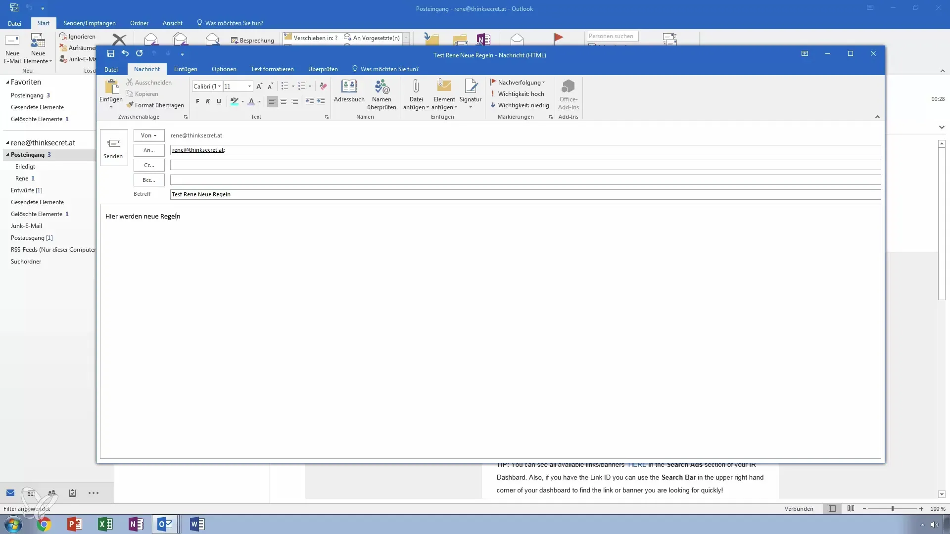The width and height of the screenshot is (950, 534).
Task: Open the Adressbuch
Action: tap(349, 91)
